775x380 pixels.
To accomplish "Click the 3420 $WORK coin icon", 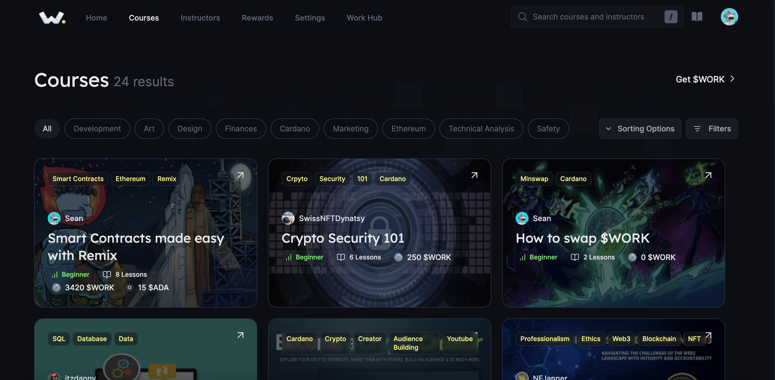I will pos(56,288).
